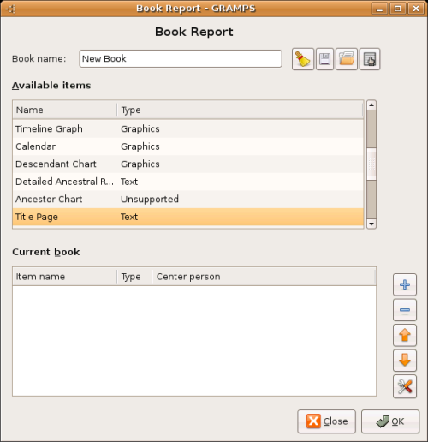Viewport: 428px width, 442px height.
Task: Remove item using the blue minus button
Action: coord(405,310)
